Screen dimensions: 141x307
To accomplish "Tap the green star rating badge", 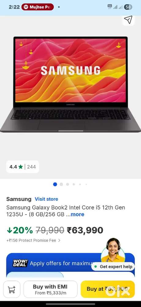I will tap(21, 167).
